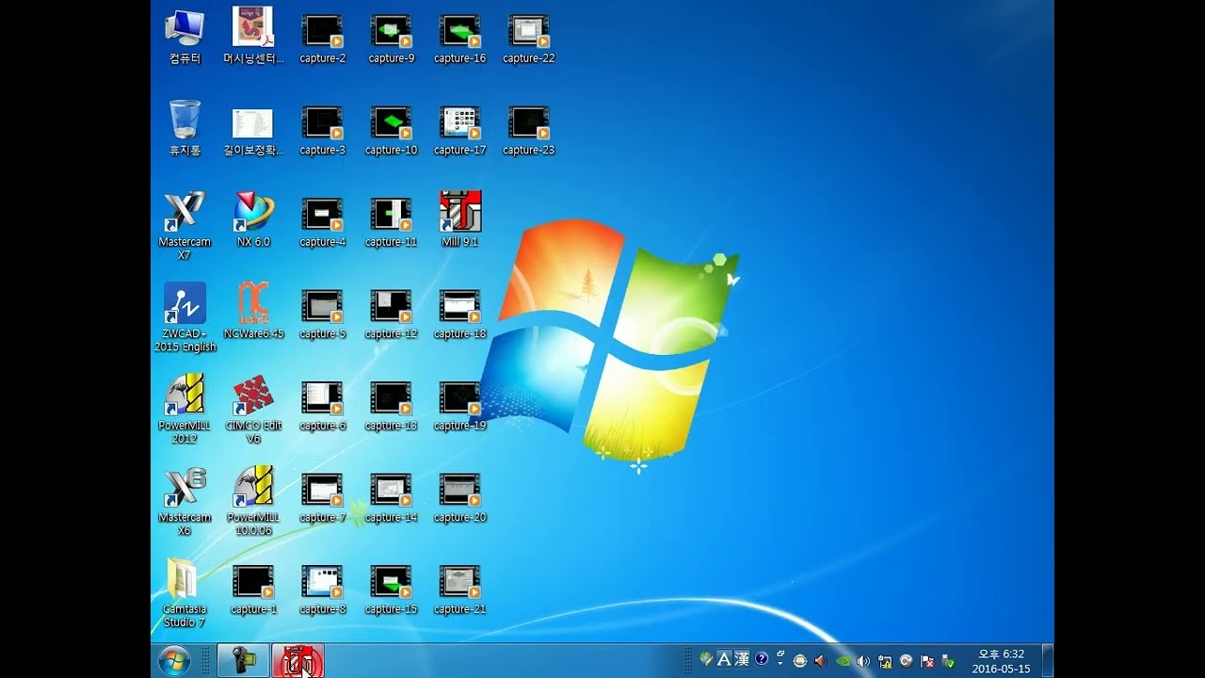Select the NCWare6.45 desktop icon
This screenshot has height=678, width=1205.
253,303
